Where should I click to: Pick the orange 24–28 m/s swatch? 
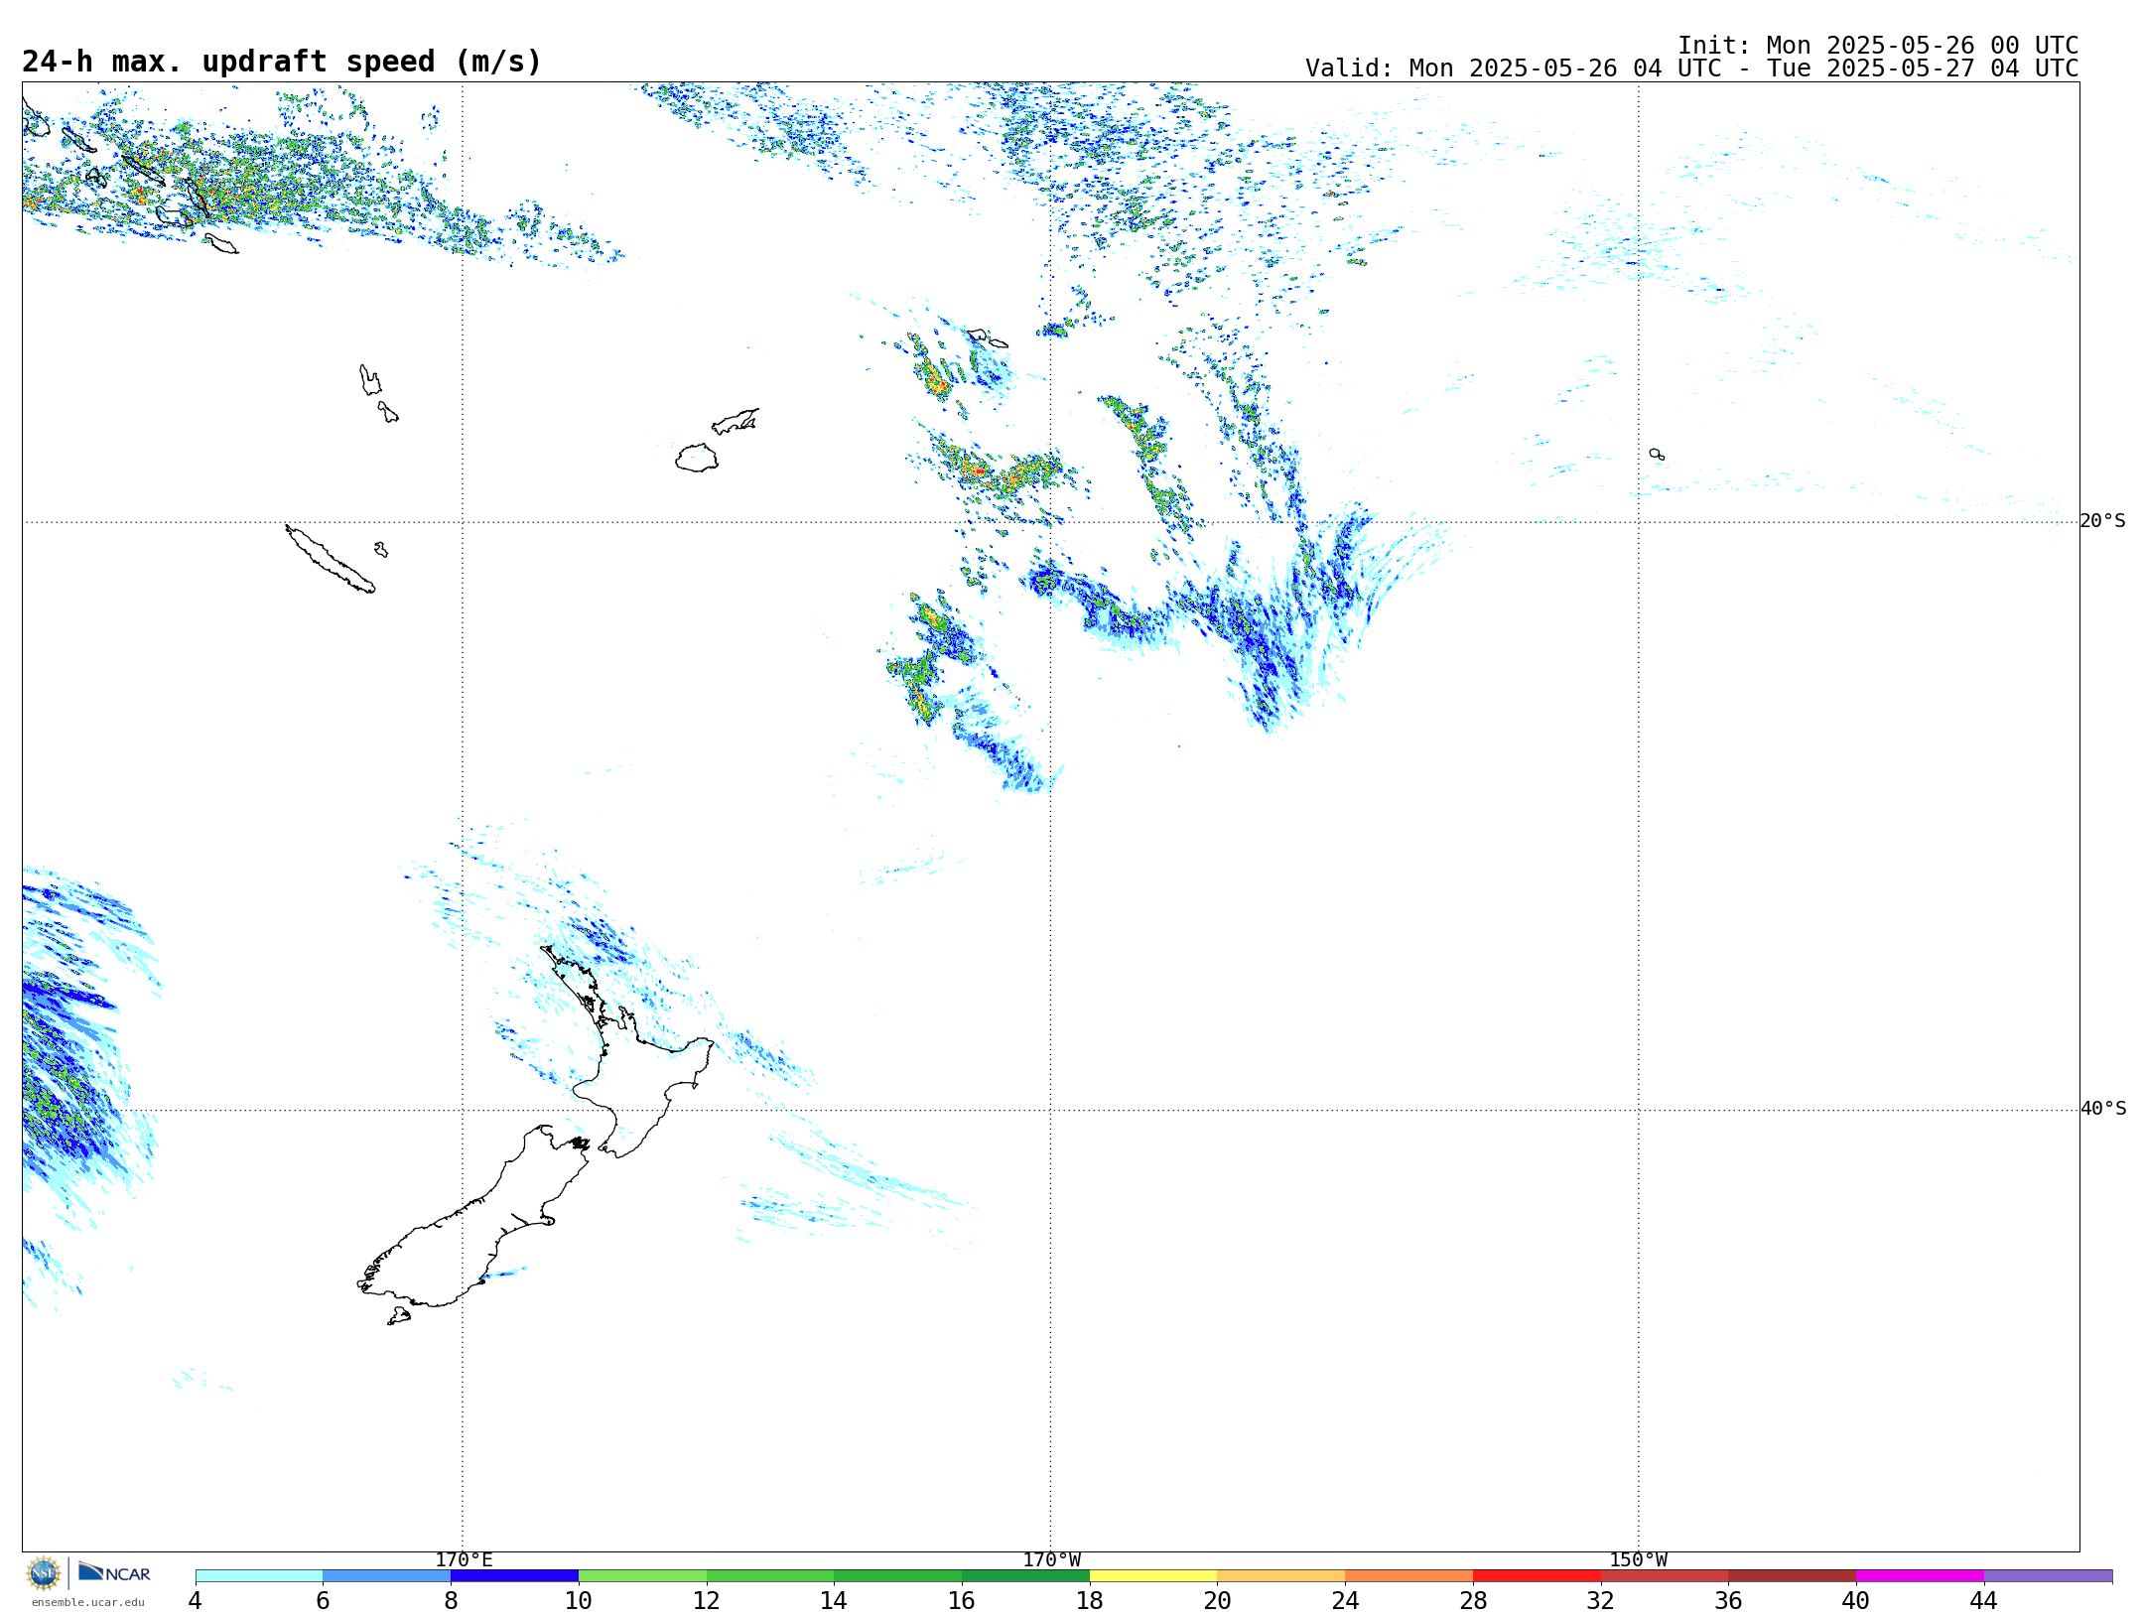(x=1409, y=1576)
